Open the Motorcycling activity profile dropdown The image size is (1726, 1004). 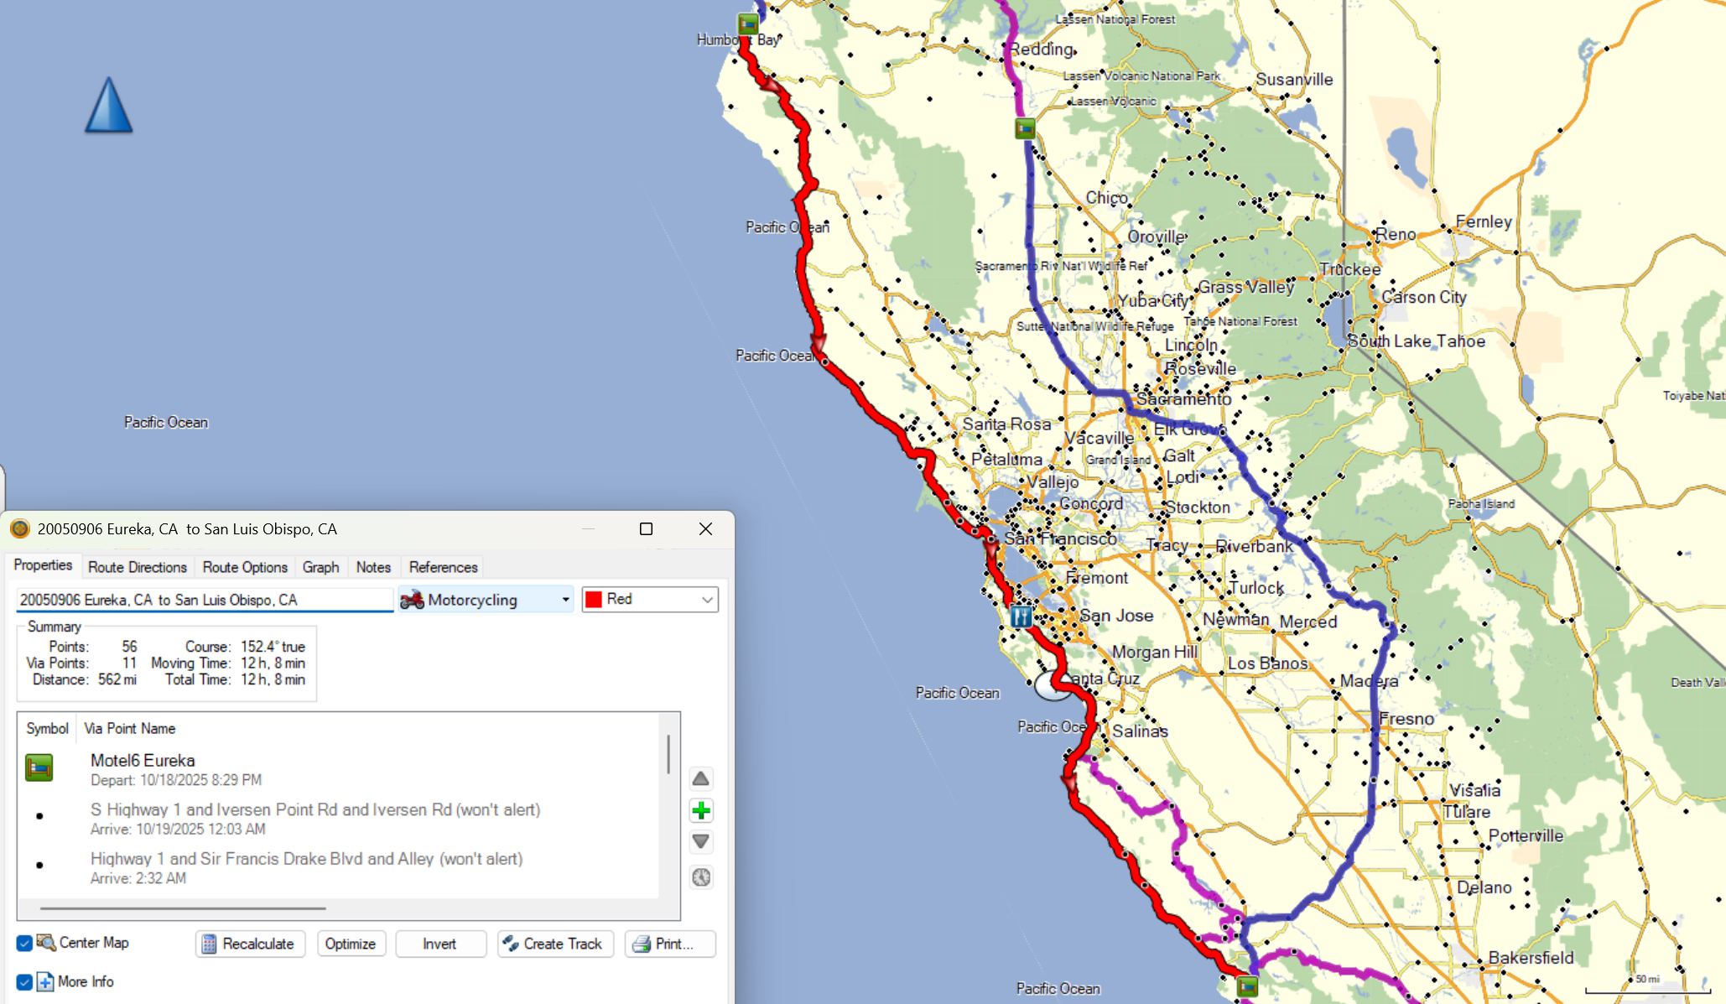[x=486, y=600]
